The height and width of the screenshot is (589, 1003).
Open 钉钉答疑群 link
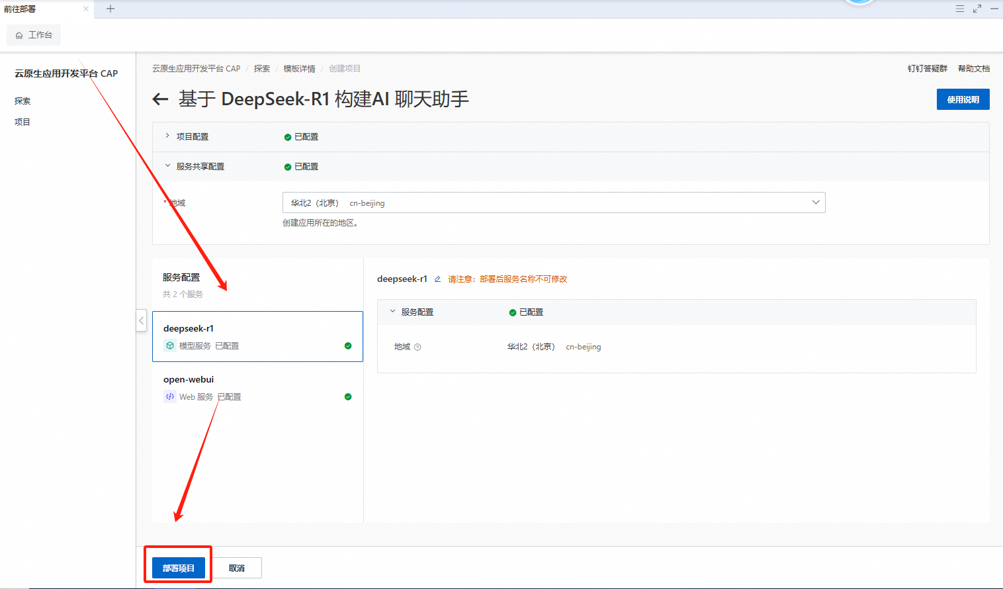[x=928, y=69]
